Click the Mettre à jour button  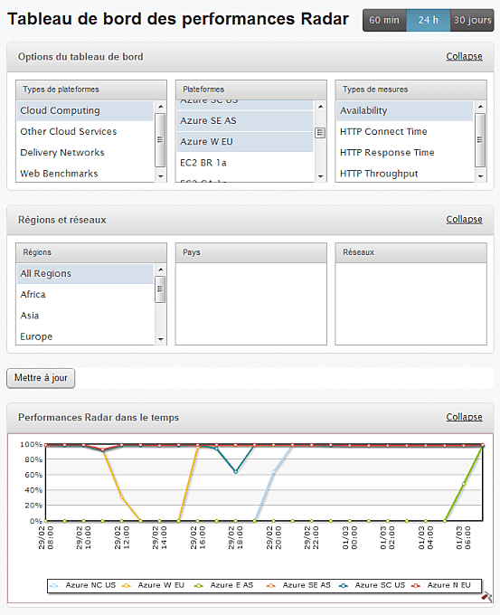[x=41, y=378]
